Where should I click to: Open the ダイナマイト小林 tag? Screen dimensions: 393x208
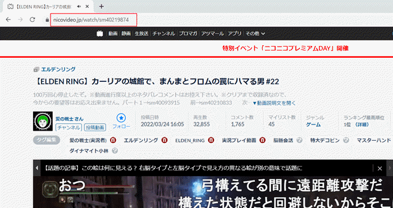pos(89,151)
